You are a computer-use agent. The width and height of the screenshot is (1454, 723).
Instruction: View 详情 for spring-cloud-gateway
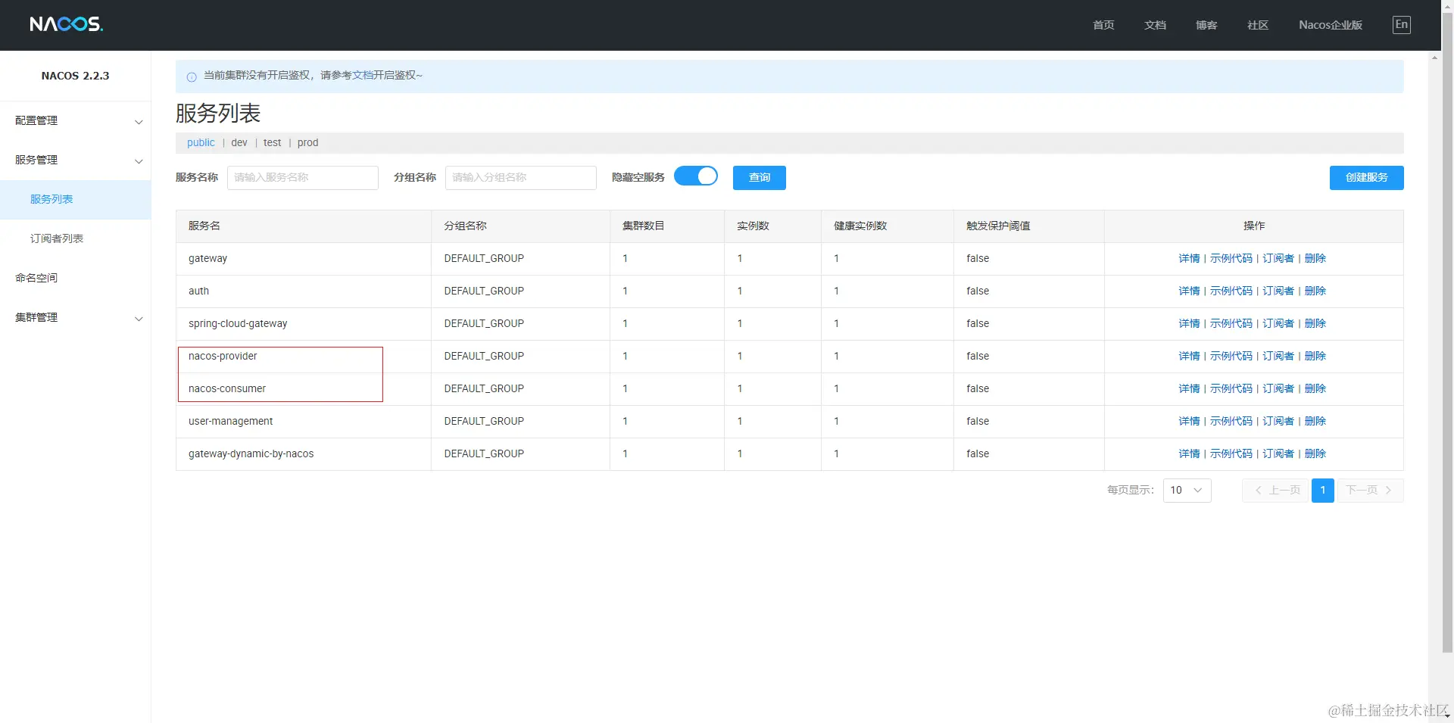click(1189, 324)
